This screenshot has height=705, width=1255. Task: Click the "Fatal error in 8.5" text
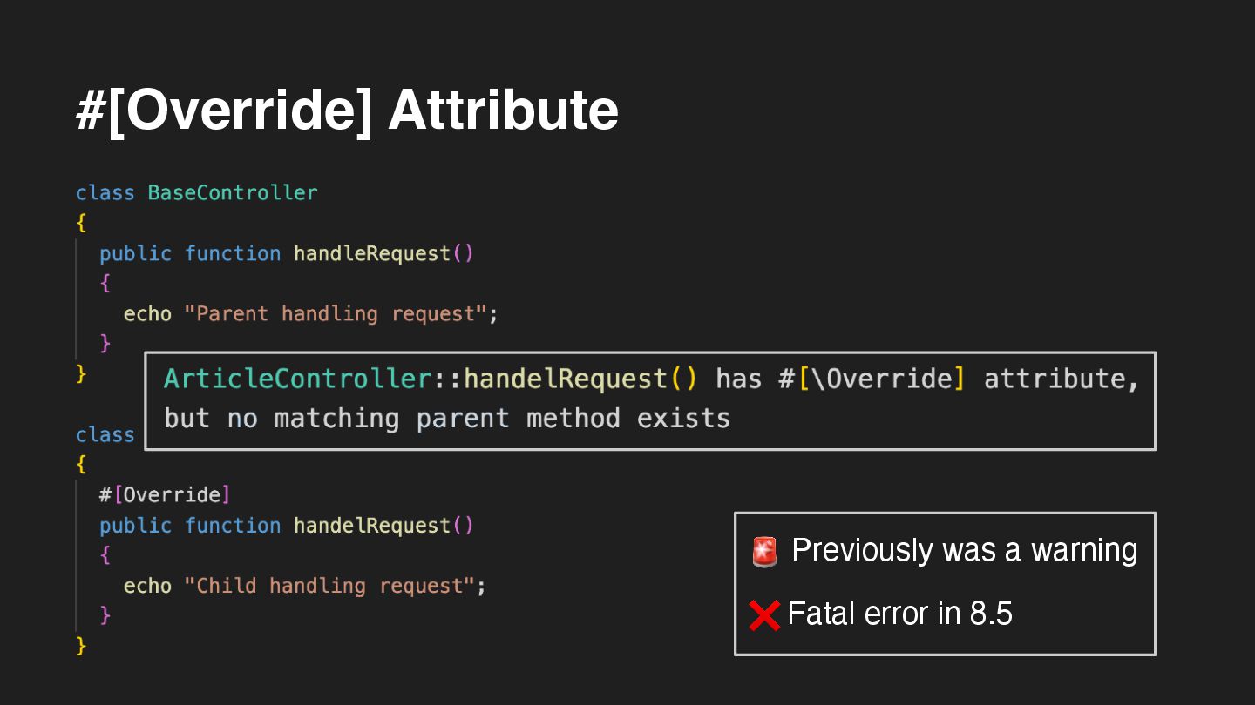899,614
